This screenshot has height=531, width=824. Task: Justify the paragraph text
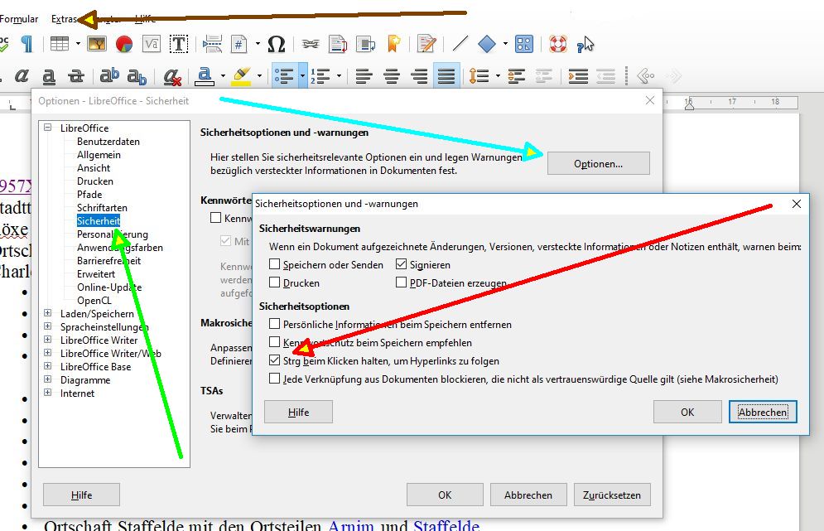point(446,76)
